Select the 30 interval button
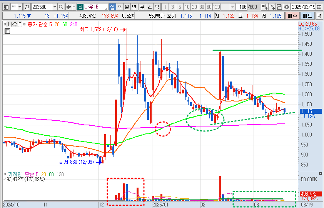 [202, 7]
